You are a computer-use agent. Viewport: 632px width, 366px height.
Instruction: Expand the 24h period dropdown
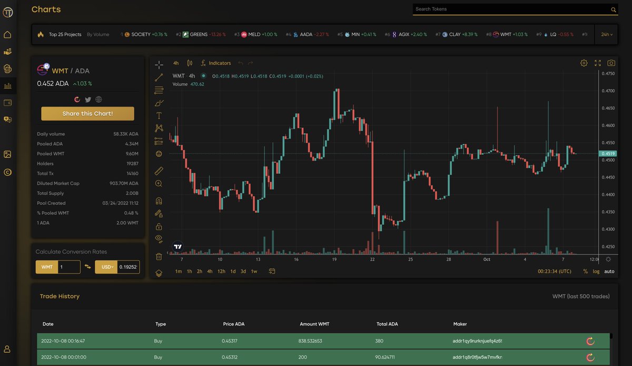(606, 34)
